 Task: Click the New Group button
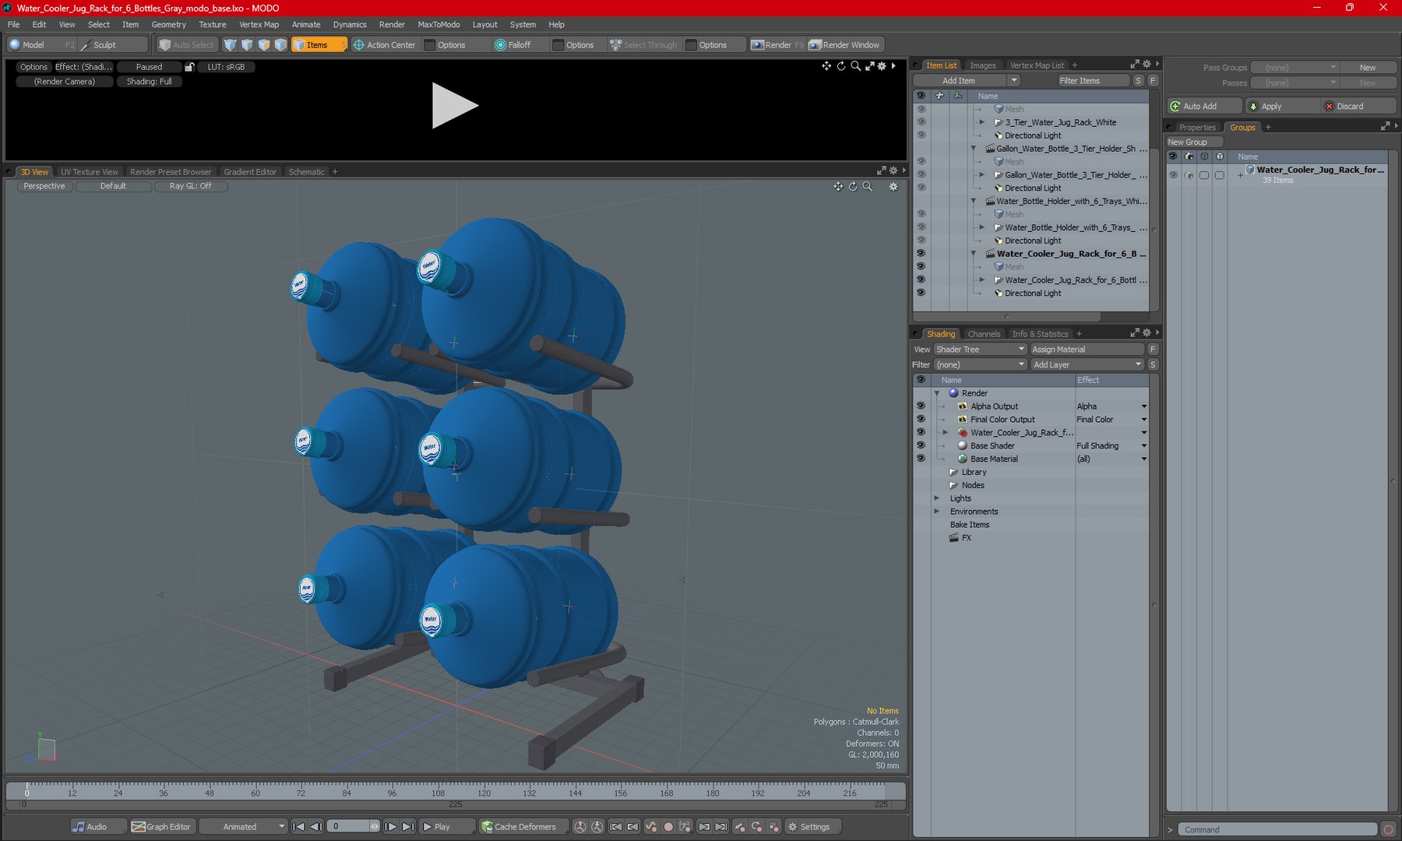coord(1194,142)
